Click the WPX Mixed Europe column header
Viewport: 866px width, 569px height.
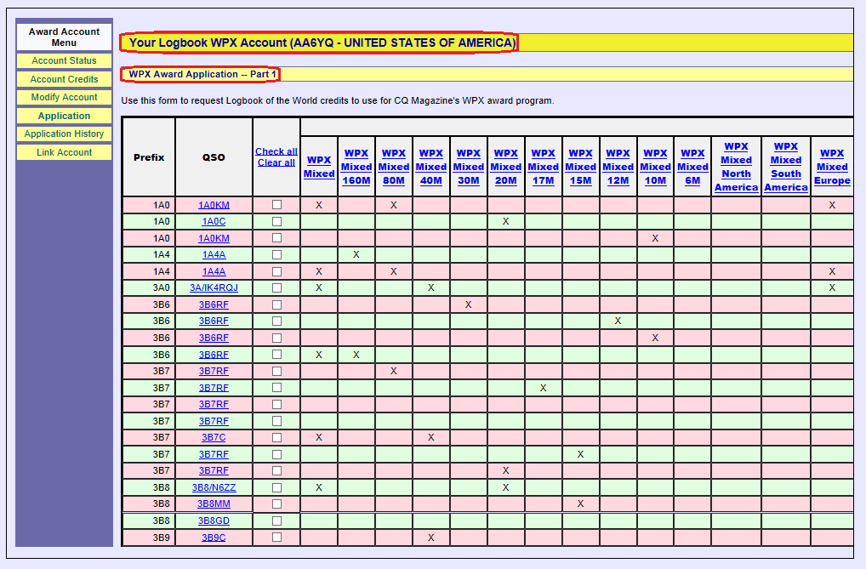832,167
